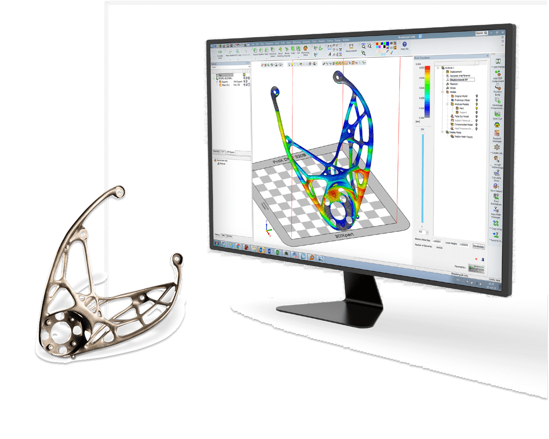549x439 pixels.
Task: Collapse the Analysis Models node
Action: 448,104
